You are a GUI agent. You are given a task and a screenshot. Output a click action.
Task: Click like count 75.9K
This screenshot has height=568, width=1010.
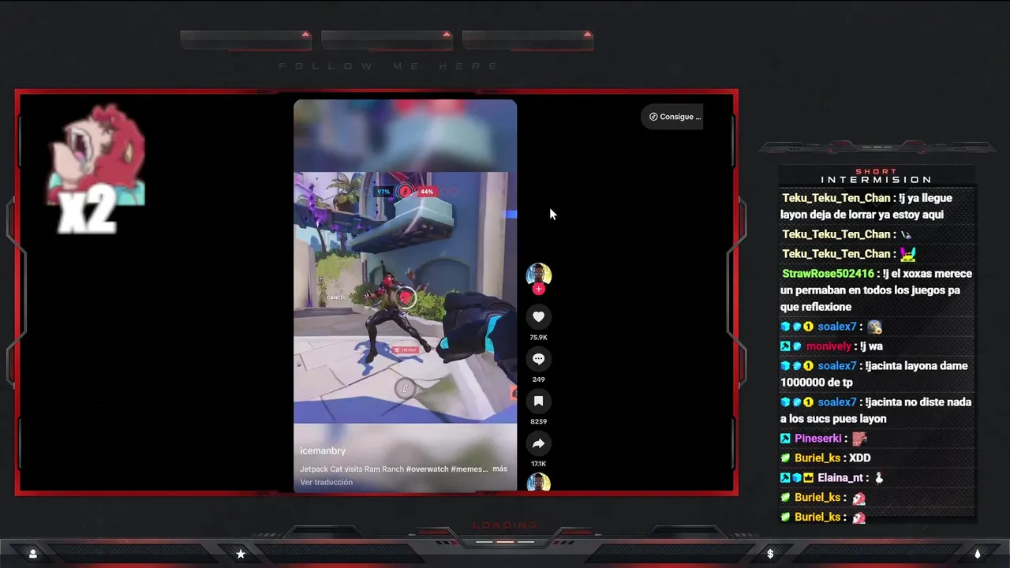(538, 338)
